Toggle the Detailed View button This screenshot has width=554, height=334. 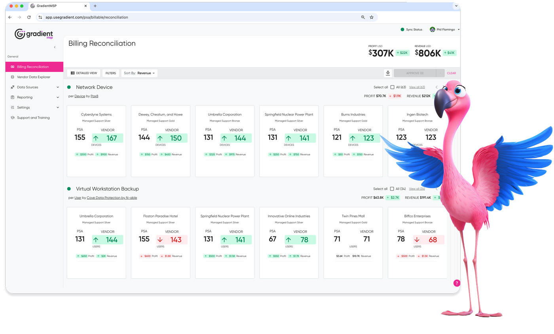pyautogui.click(x=84, y=73)
